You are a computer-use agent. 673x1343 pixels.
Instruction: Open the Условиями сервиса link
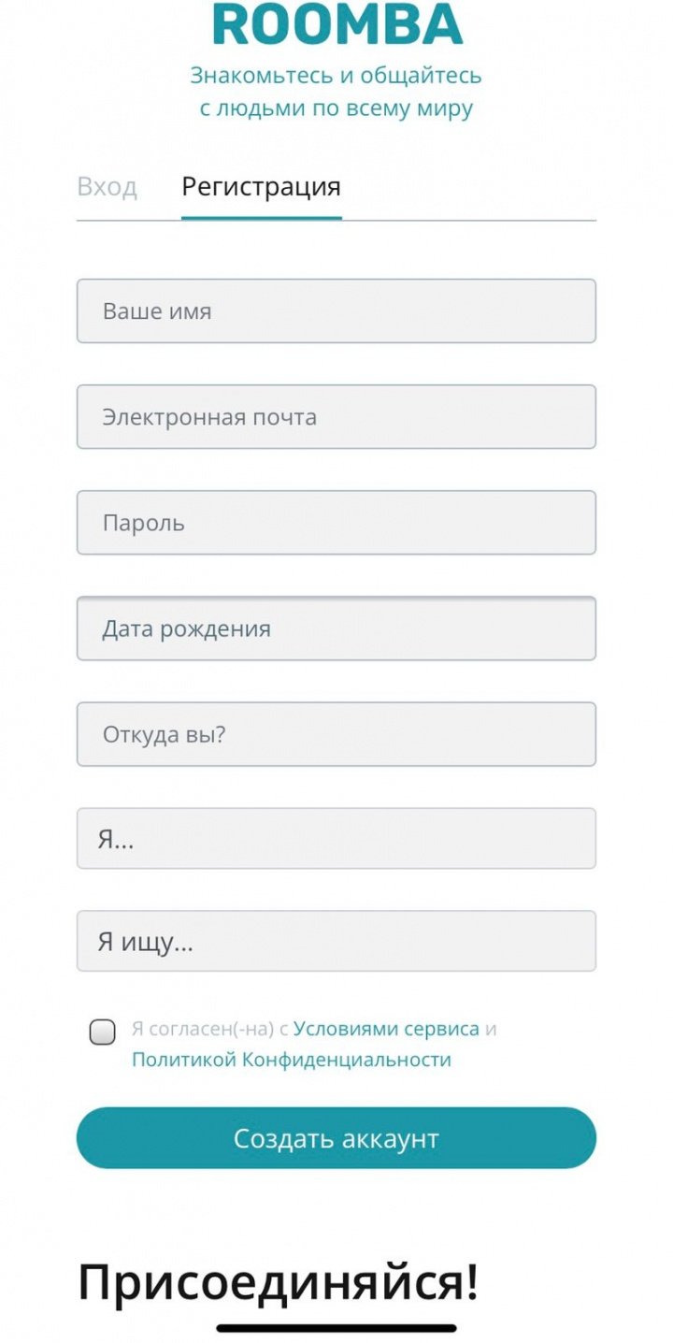pos(386,1030)
